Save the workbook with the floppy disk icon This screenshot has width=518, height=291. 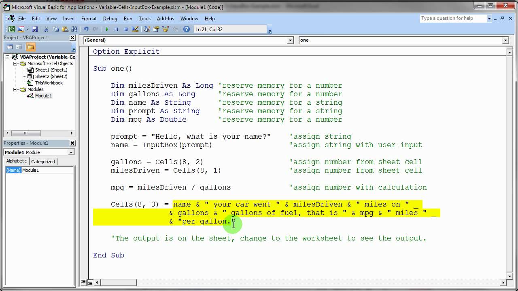coord(35,29)
